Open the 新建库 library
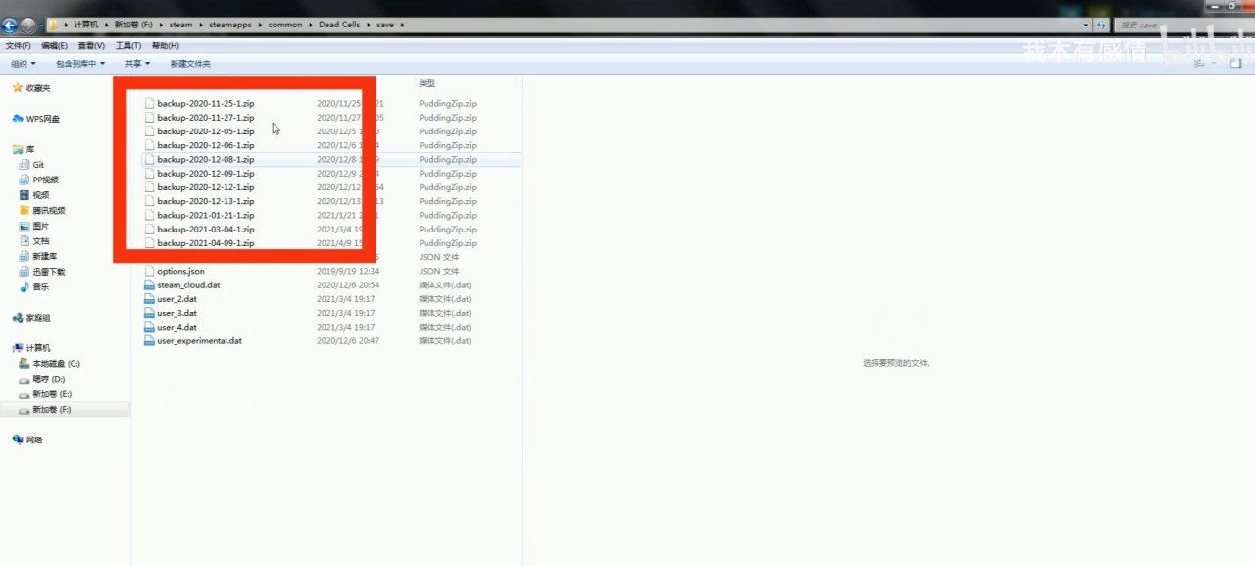The height and width of the screenshot is (566, 1255). point(44,256)
